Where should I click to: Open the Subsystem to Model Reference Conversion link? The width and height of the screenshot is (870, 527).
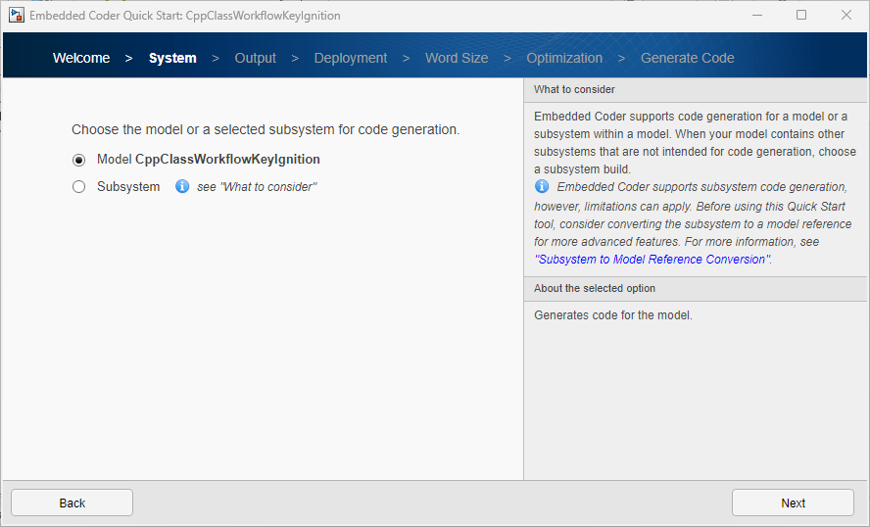point(652,260)
